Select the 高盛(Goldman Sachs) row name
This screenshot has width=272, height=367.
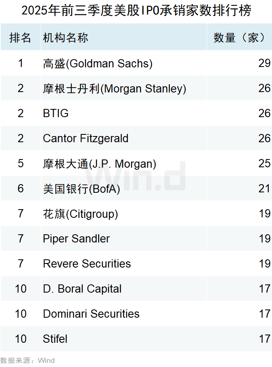point(97,63)
